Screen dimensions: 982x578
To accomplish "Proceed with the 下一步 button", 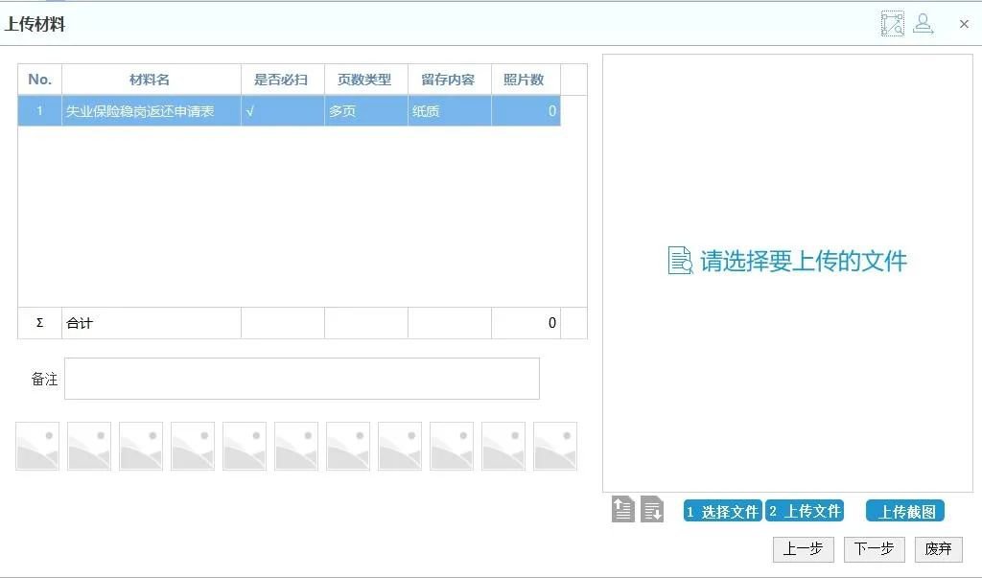I will click(873, 549).
